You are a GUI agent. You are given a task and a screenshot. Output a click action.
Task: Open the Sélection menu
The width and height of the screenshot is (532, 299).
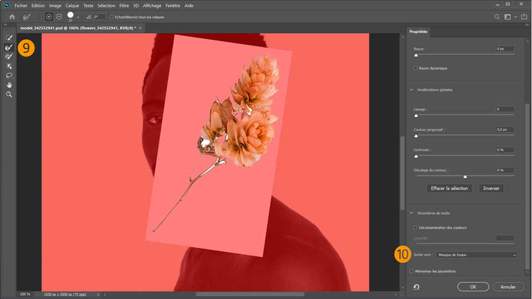pyautogui.click(x=106, y=6)
